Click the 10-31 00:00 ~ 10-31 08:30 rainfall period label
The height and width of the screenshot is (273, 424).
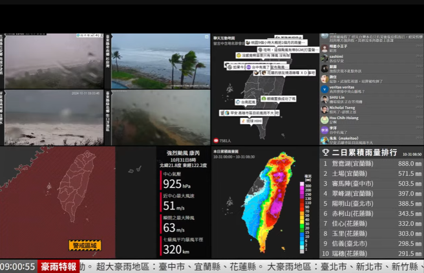[234, 157]
